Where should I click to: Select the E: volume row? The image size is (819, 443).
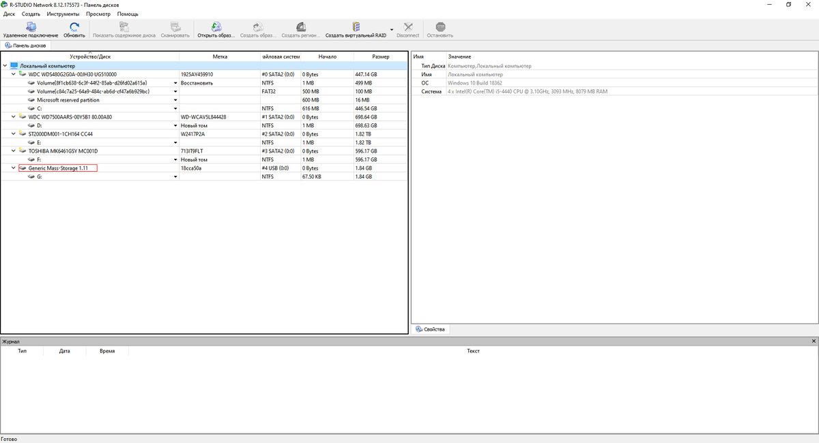tap(204, 142)
